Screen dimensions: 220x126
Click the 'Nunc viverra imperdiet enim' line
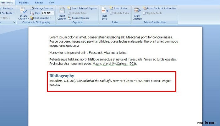pyautogui.click(x=88, y=53)
